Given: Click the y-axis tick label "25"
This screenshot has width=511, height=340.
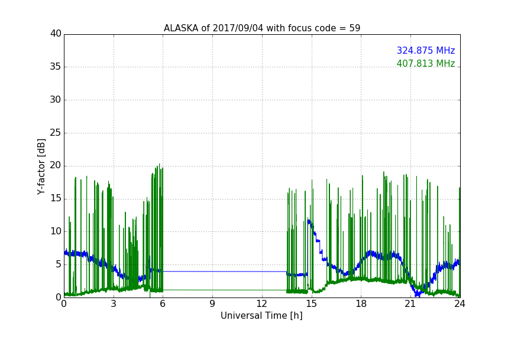Looking at the screenshot, I should click(x=56, y=133).
